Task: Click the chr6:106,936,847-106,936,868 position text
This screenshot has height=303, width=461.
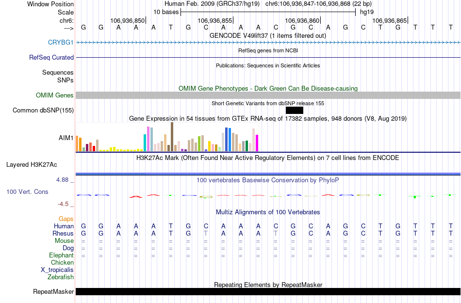Action: coord(308,4)
